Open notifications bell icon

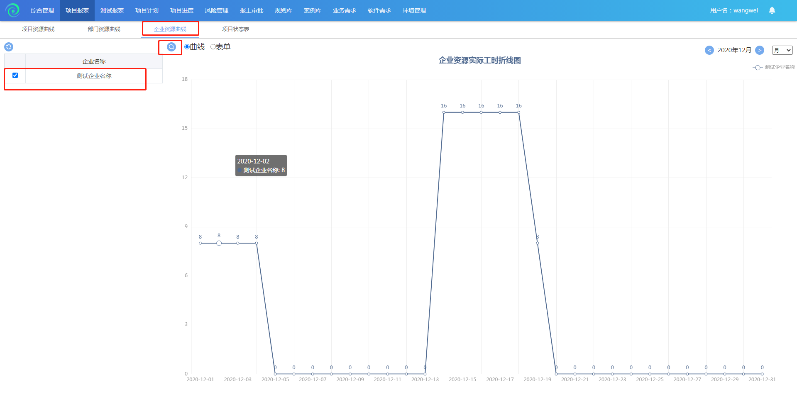772,10
